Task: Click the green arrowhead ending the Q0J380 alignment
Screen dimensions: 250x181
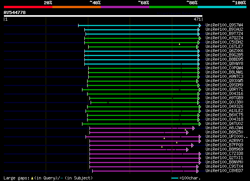Action: (198, 103)
